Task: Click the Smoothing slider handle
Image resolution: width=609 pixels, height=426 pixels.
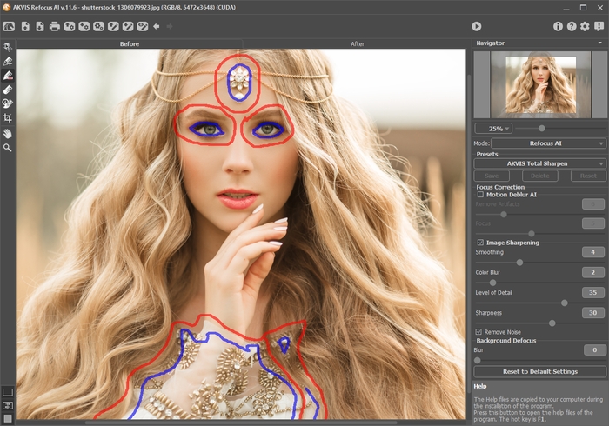Action: tap(519, 263)
